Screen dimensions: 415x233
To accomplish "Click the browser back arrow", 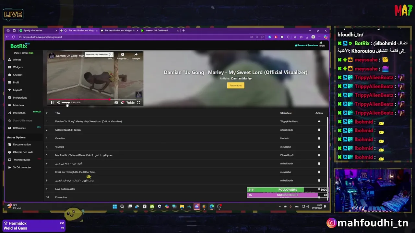I will tap(7, 37).
